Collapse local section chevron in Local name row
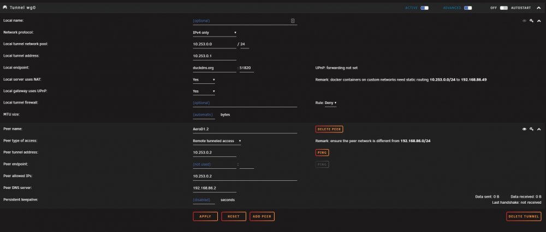This screenshot has width=546, height=232. click(539, 21)
